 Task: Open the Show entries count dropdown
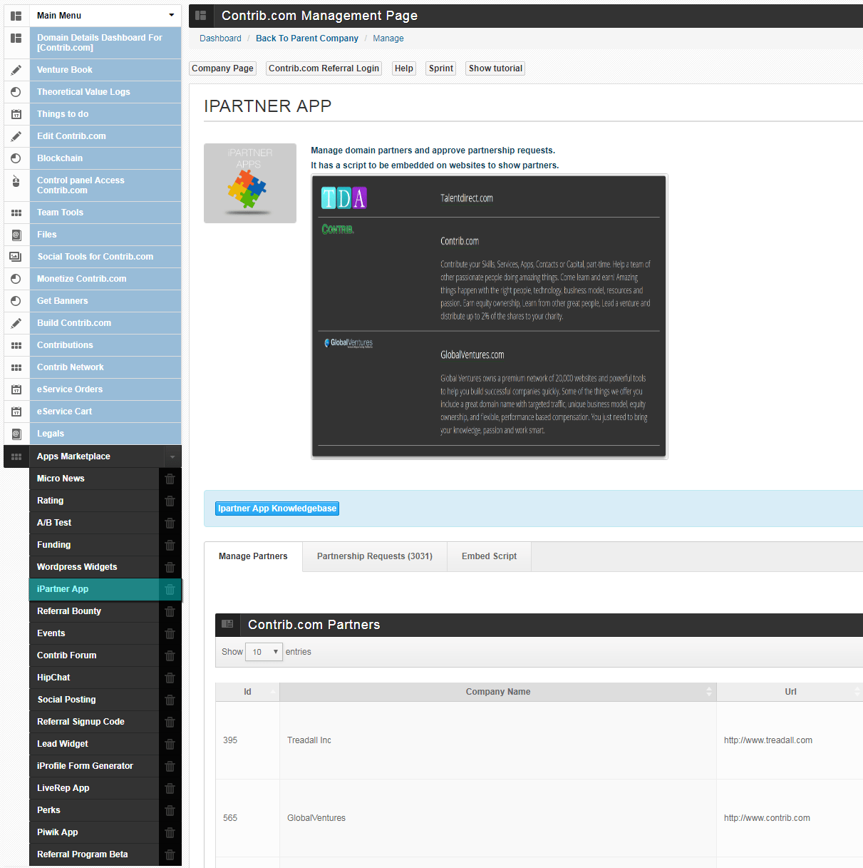click(264, 652)
